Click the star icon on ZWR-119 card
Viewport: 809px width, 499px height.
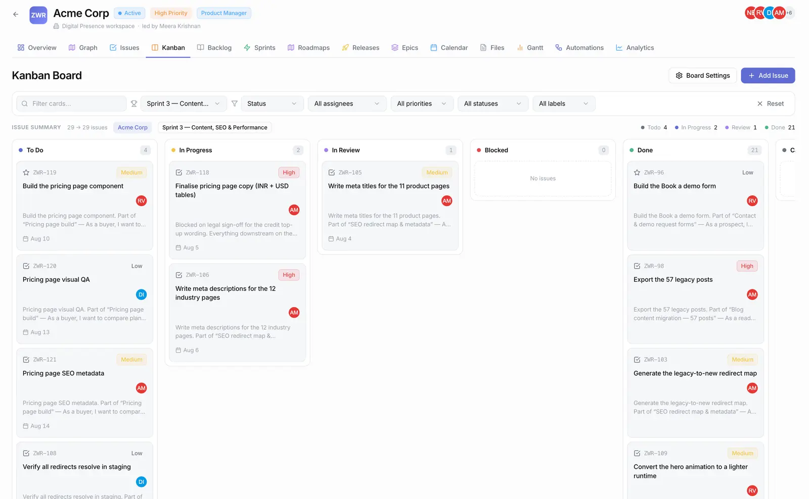click(x=26, y=173)
